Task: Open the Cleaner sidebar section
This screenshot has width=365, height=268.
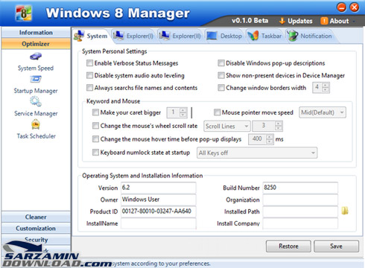Action: (36, 217)
